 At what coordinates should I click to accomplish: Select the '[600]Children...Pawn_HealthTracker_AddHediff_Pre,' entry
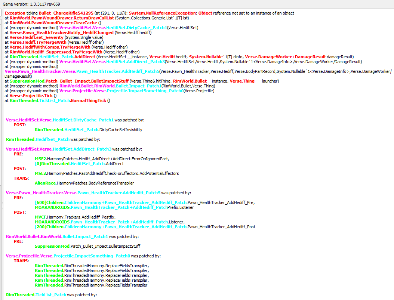(145, 202)
